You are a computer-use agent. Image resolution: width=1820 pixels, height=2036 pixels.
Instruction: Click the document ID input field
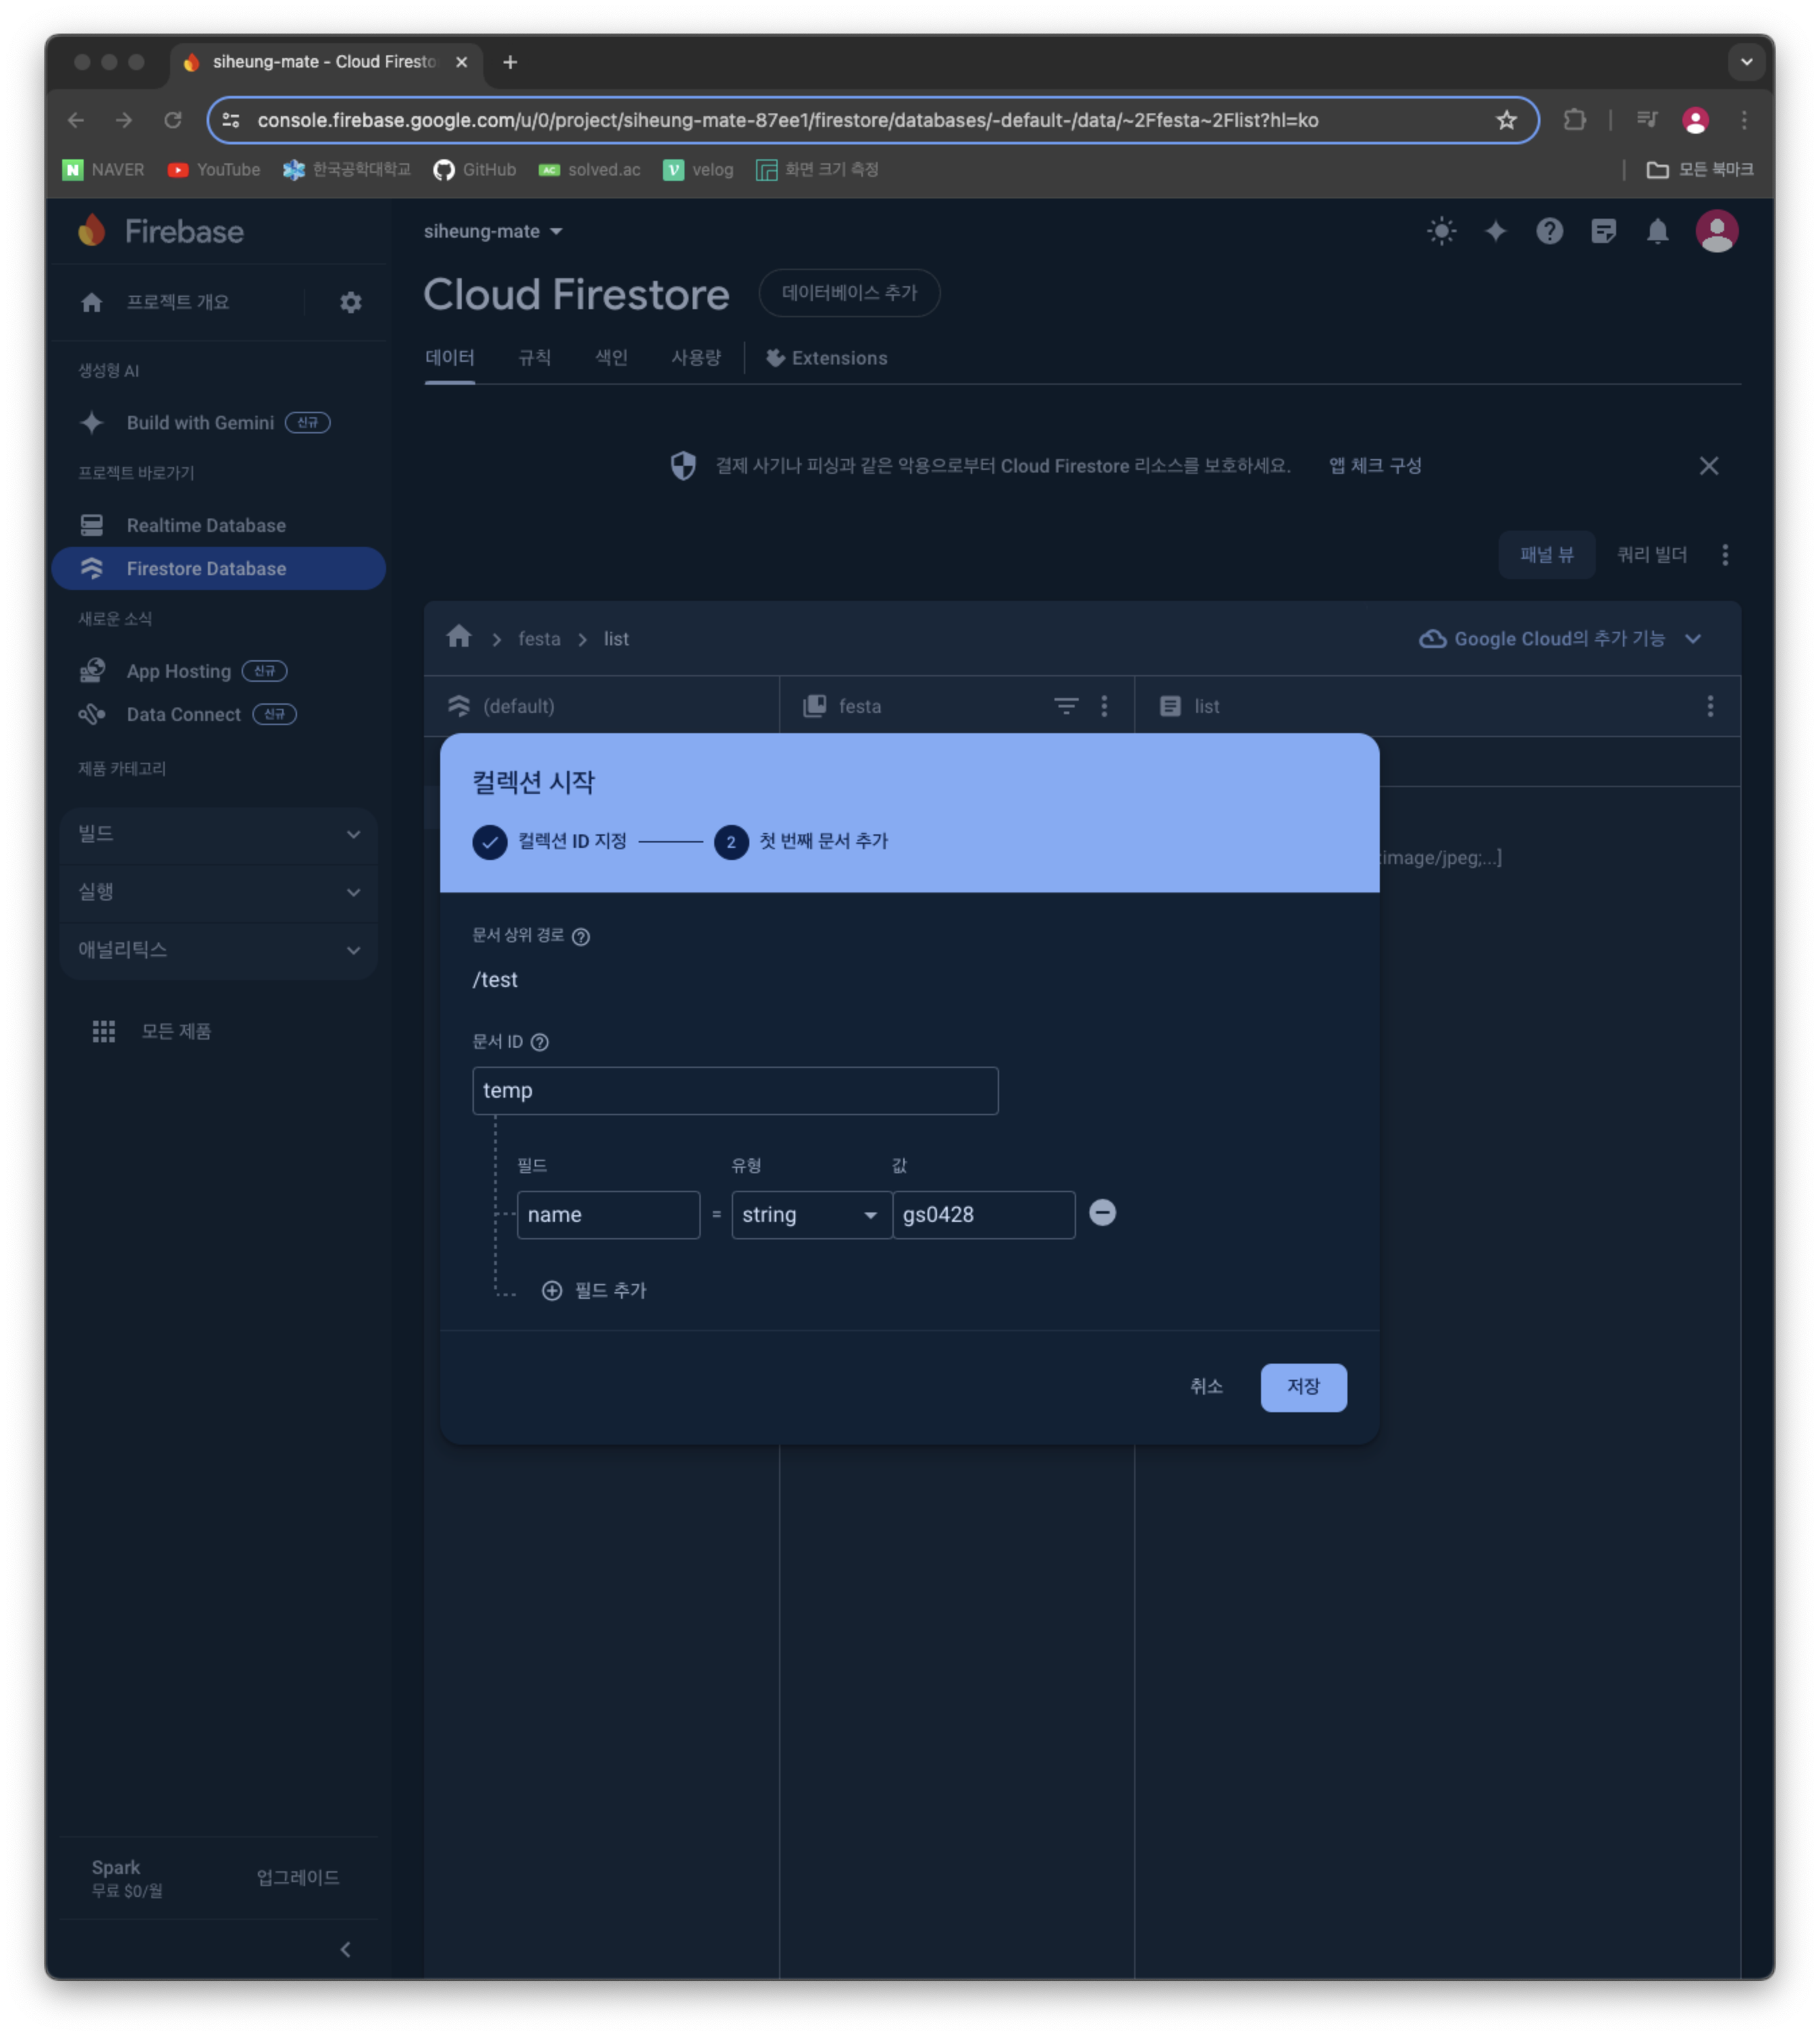click(x=734, y=1091)
